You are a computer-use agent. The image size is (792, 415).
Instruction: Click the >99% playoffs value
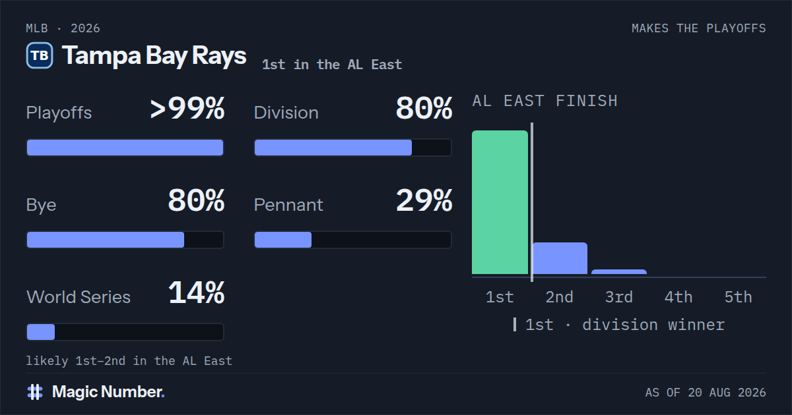(x=187, y=109)
